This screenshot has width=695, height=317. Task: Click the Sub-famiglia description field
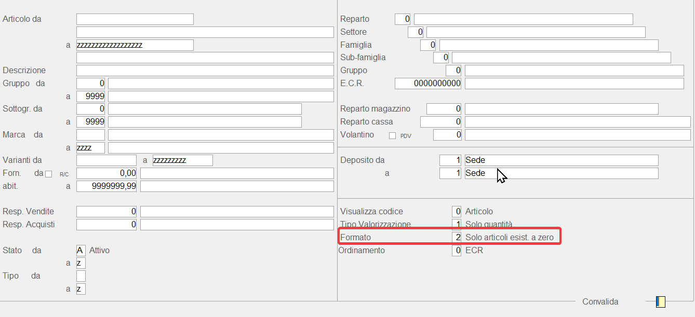562,58
